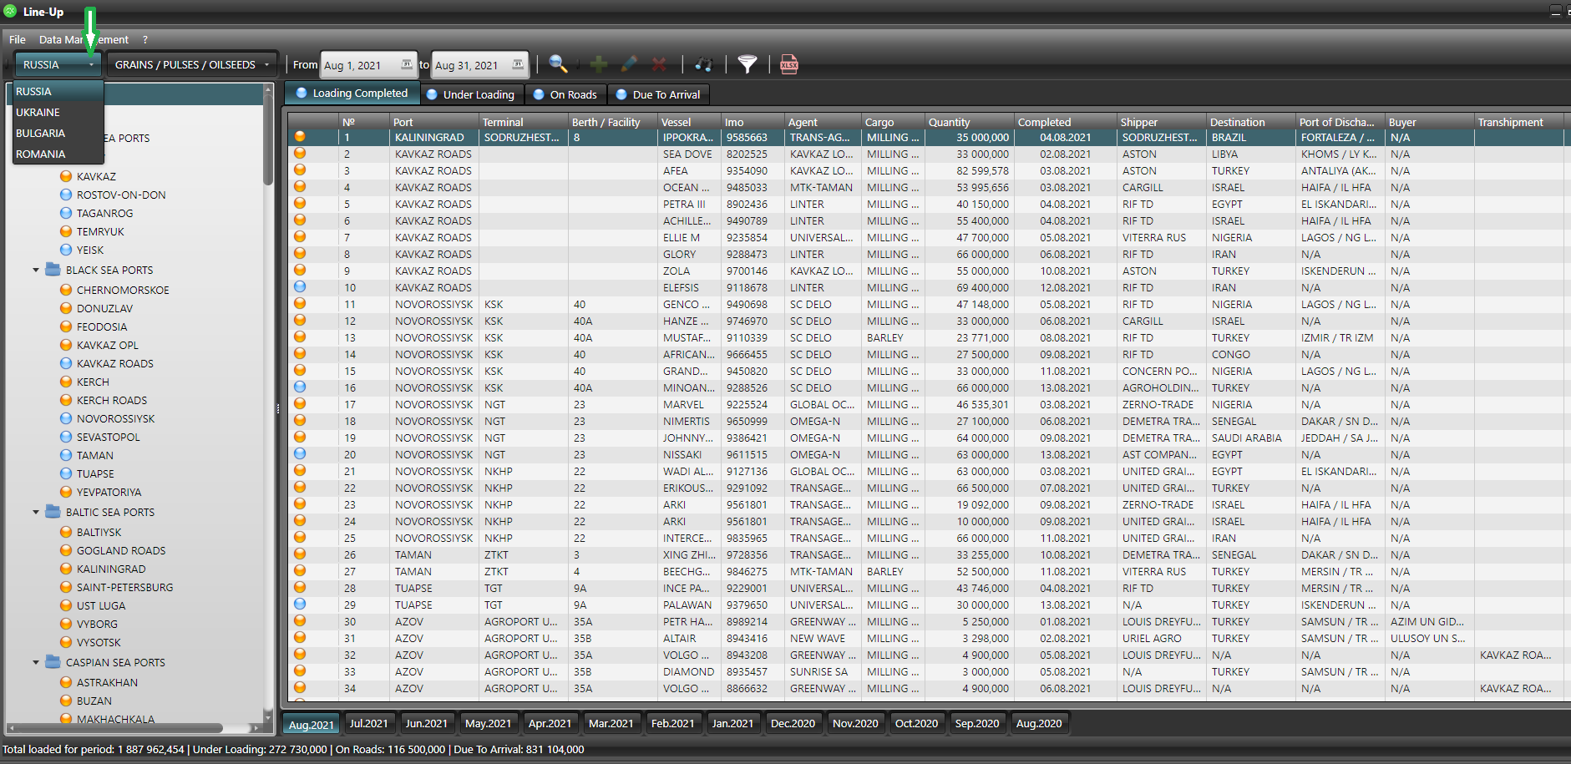1571x764 pixels.
Task: Sort by the Quantity column header
Action: click(969, 122)
